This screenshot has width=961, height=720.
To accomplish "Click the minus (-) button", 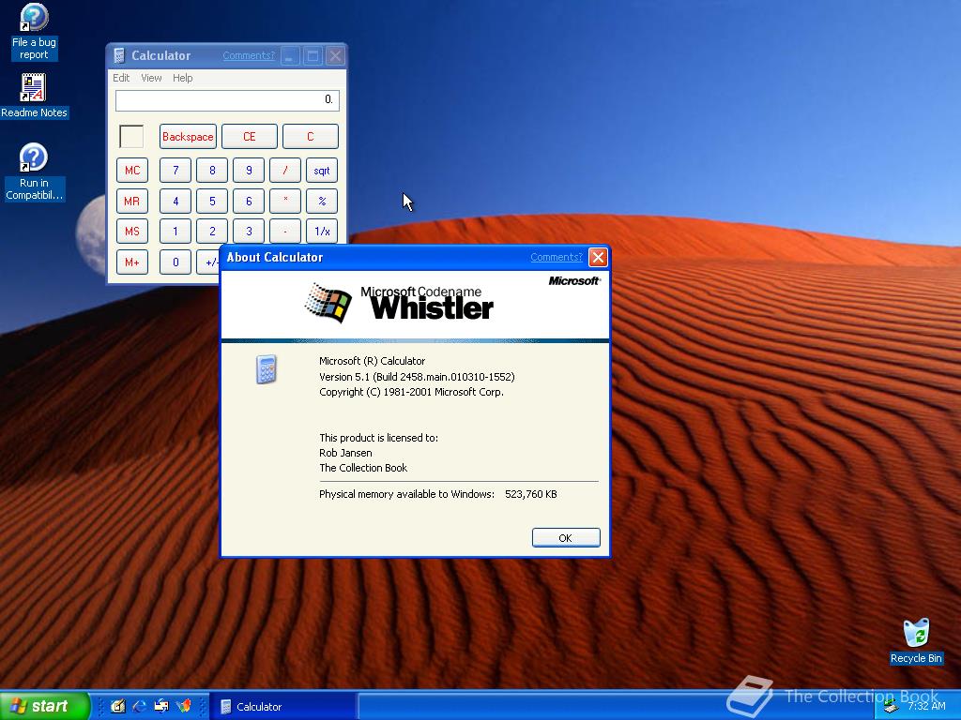I will pos(285,232).
